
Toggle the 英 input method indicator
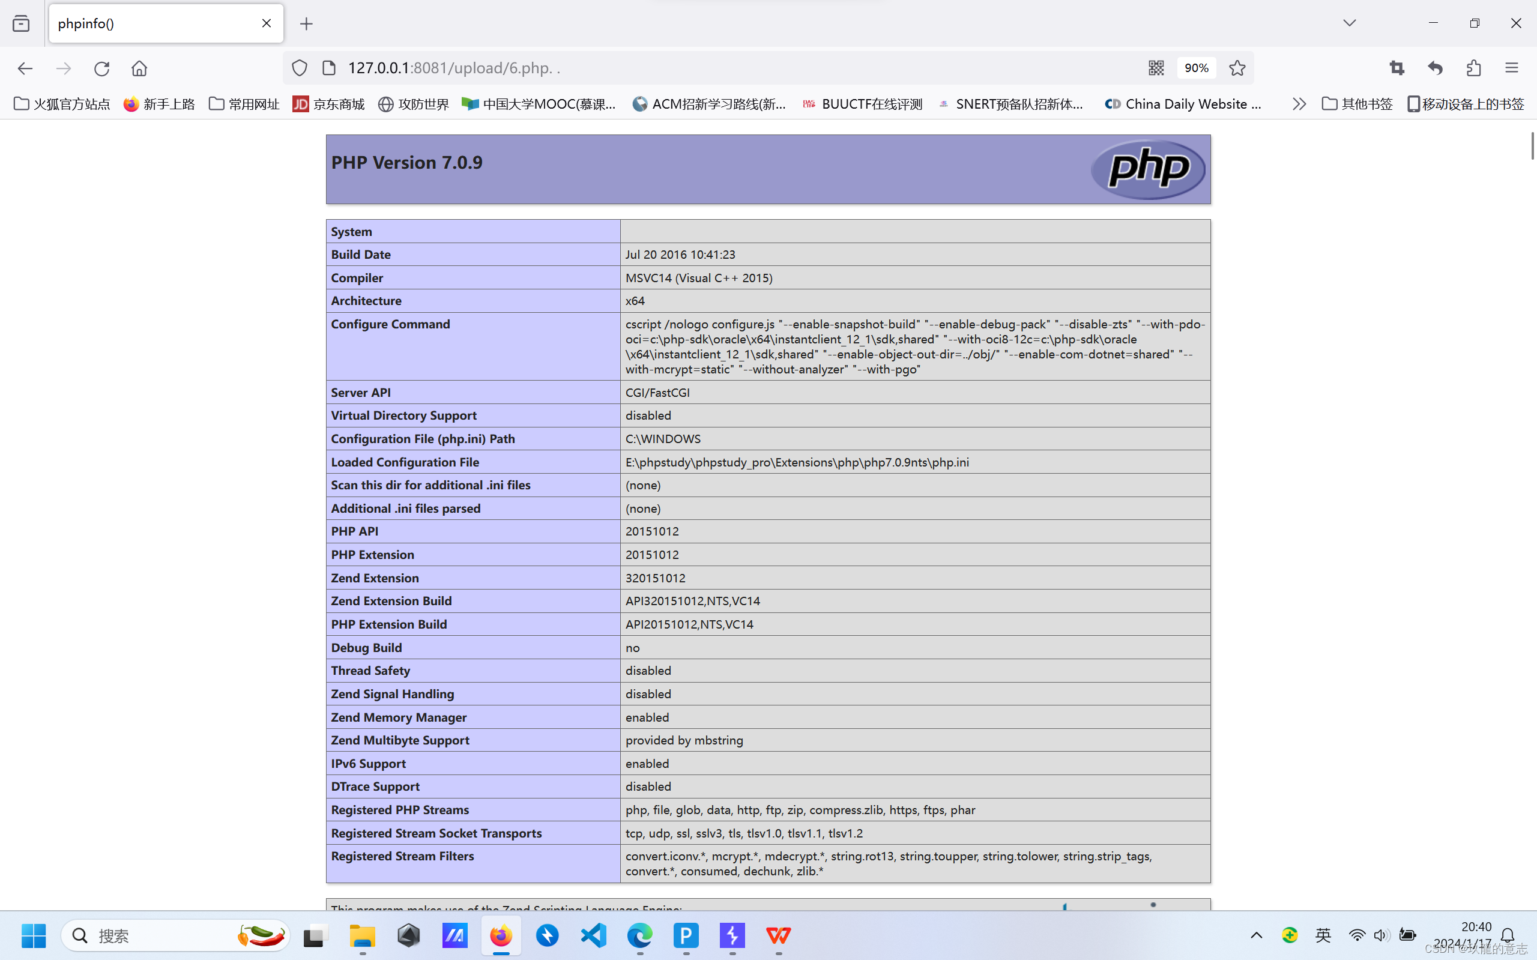(1323, 935)
